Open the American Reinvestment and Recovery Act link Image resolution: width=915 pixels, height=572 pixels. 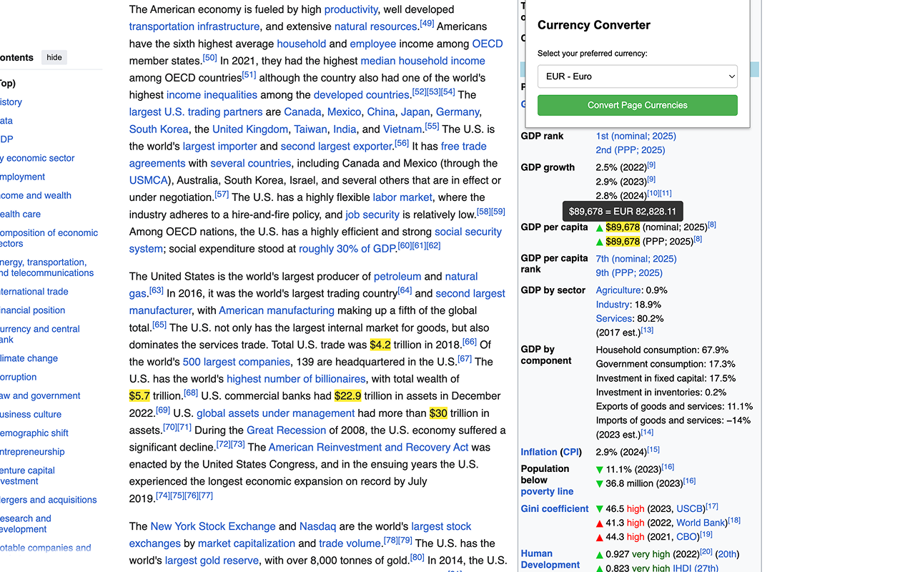click(369, 448)
